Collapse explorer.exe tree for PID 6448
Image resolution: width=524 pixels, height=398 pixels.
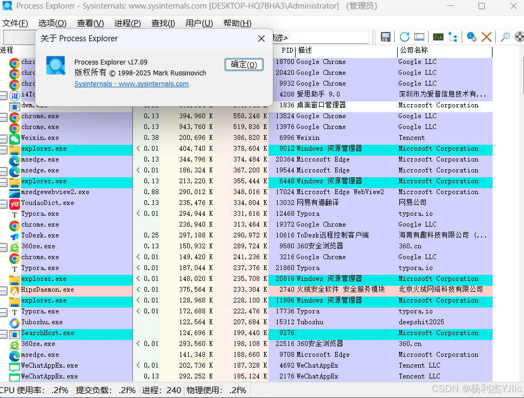[x=3, y=182]
